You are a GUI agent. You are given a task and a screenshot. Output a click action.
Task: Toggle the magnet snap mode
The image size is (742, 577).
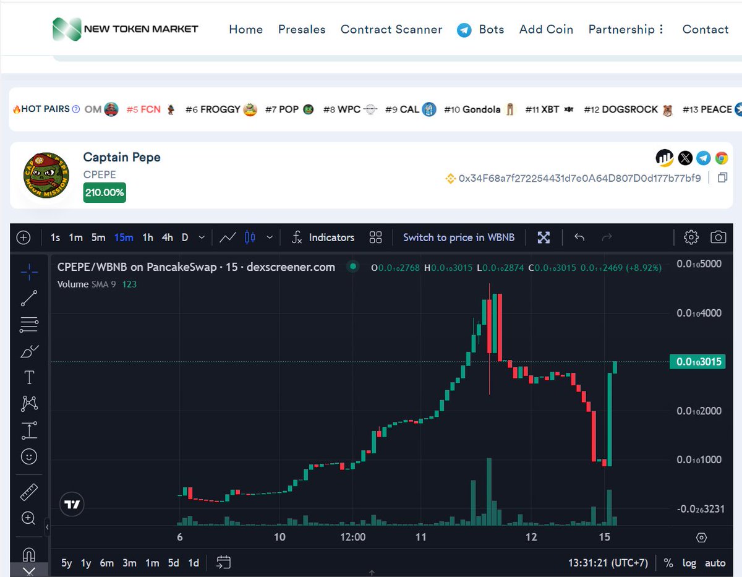click(x=29, y=554)
